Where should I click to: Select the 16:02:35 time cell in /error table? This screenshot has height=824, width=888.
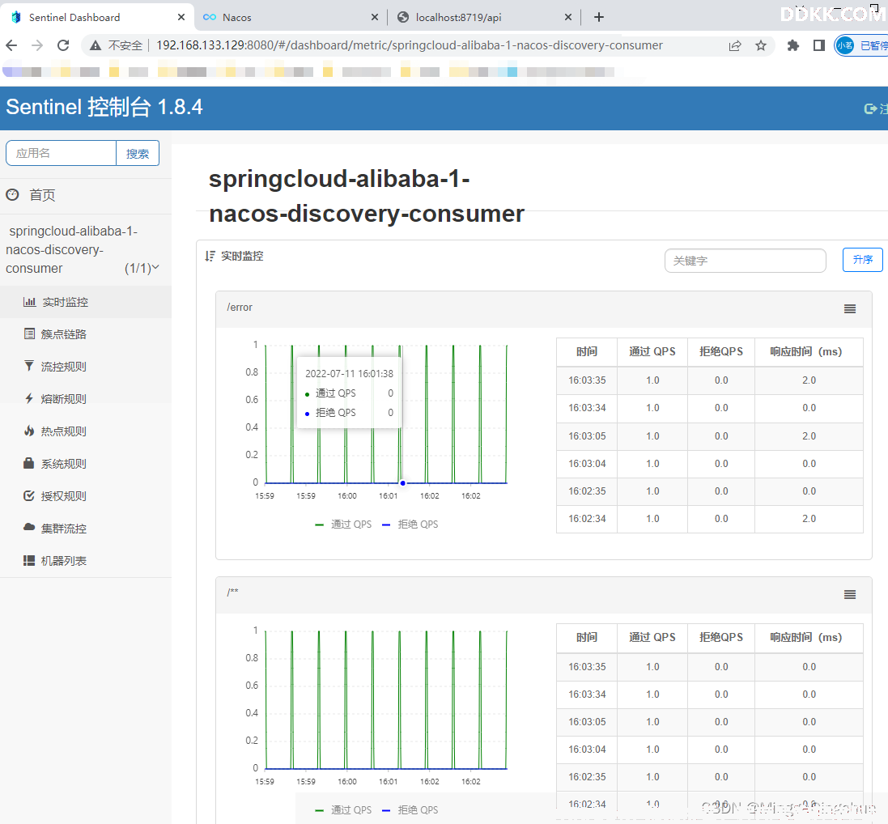(x=587, y=491)
